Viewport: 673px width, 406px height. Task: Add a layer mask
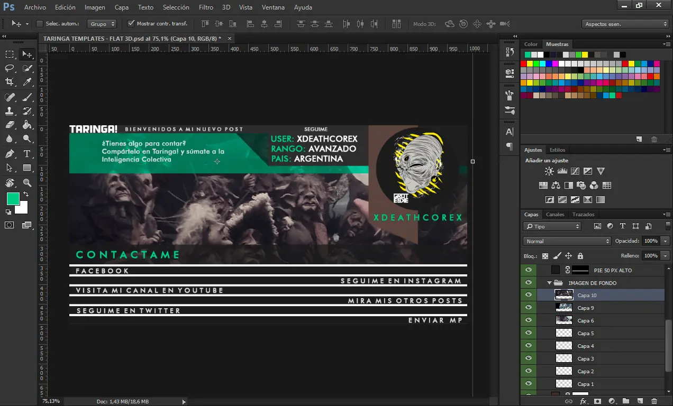597,401
